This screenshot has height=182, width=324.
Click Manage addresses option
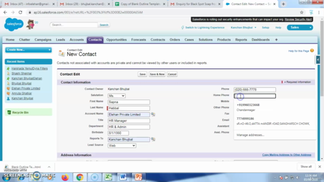pyautogui.click(x=251, y=135)
